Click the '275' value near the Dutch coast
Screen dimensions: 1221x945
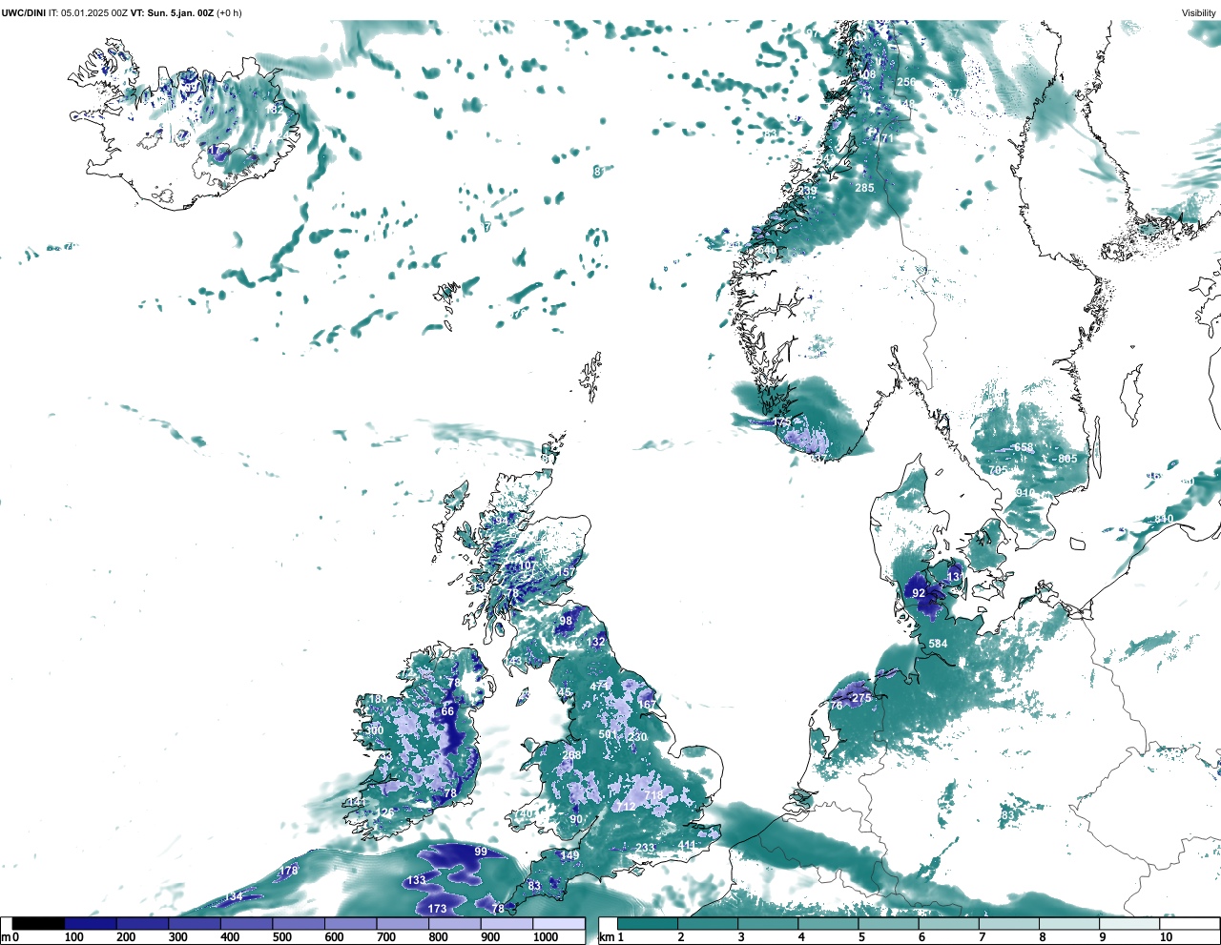tap(861, 698)
